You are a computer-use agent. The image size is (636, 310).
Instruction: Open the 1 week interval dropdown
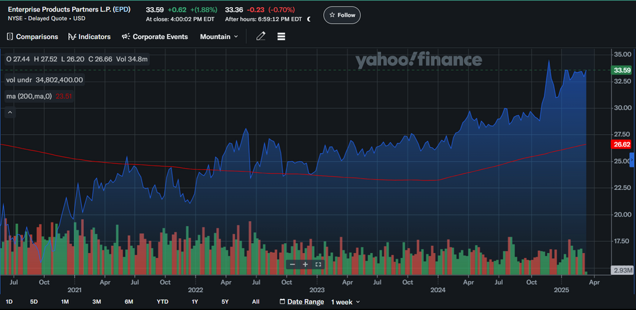(345, 302)
